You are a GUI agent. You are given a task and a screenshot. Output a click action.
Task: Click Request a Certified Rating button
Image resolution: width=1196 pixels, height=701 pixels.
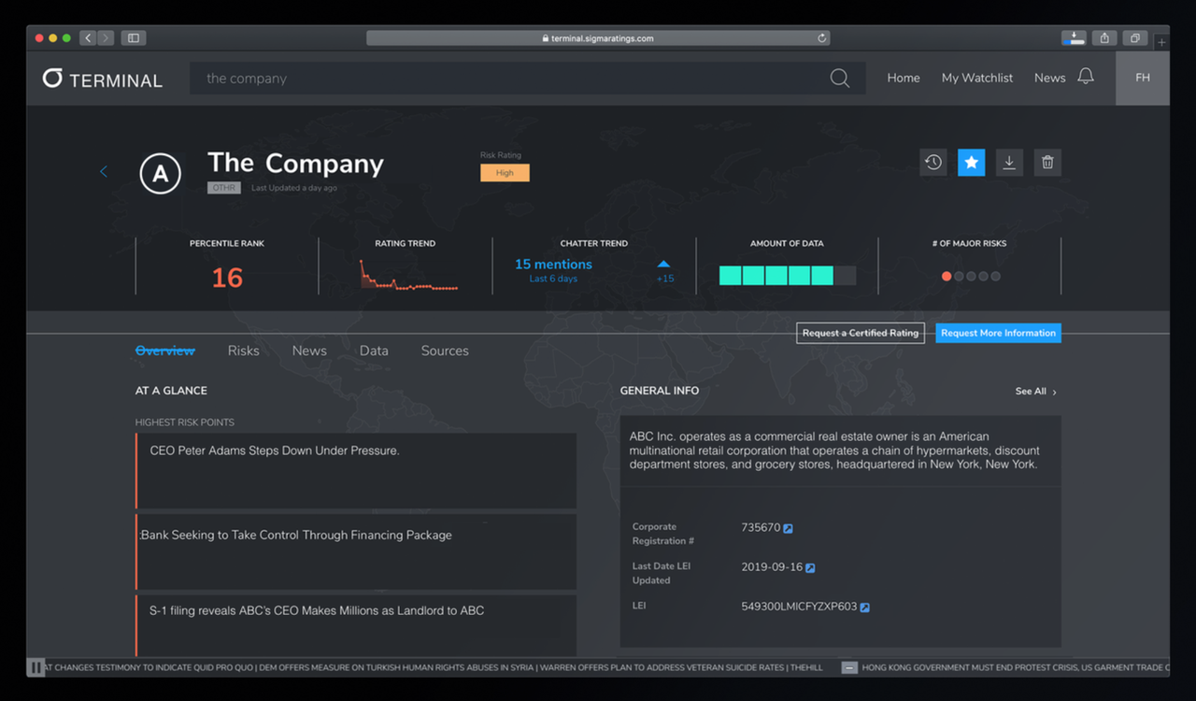pos(860,333)
